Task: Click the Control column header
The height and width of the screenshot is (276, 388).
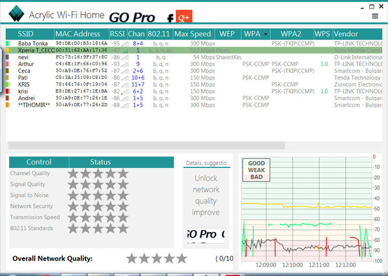Action: (x=39, y=162)
